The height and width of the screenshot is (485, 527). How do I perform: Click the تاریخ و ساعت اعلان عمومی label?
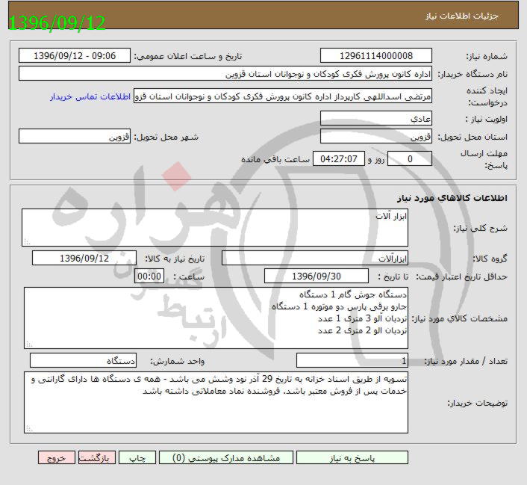[188, 56]
